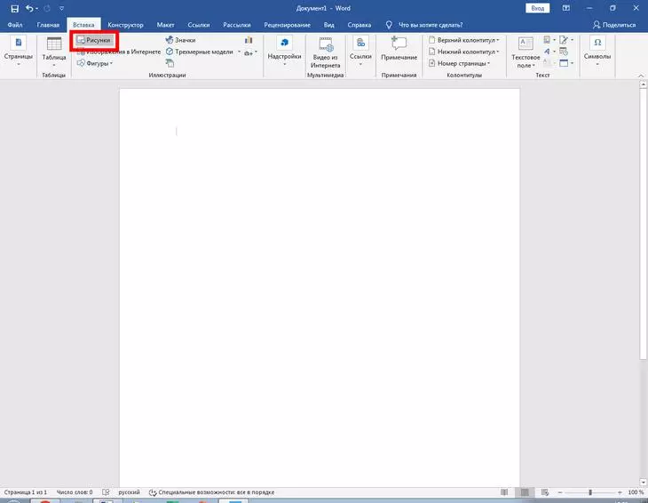Click the vertical scrollbar down arrow
The height and width of the screenshot is (503, 648).
tap(643, 483)
